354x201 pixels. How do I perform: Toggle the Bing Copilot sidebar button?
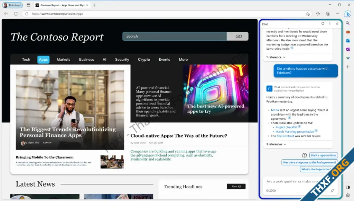click(348, 14)
